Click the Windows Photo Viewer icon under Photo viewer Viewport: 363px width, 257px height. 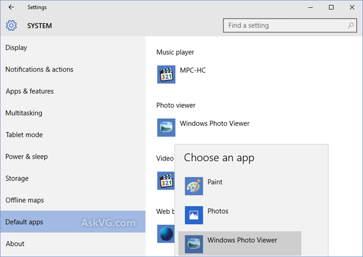click(166, 128)
